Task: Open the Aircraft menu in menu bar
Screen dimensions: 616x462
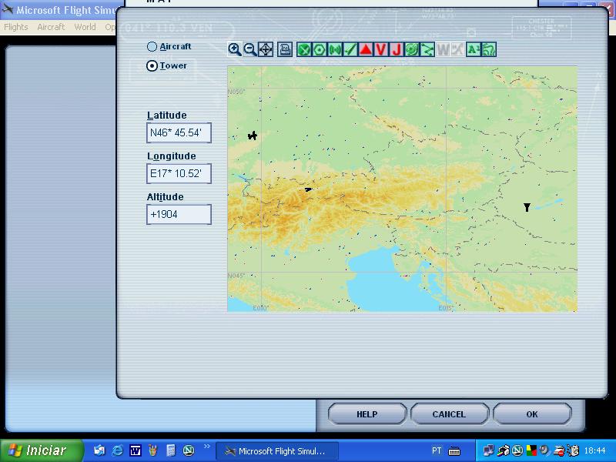Action: click(x=52, y=27)
